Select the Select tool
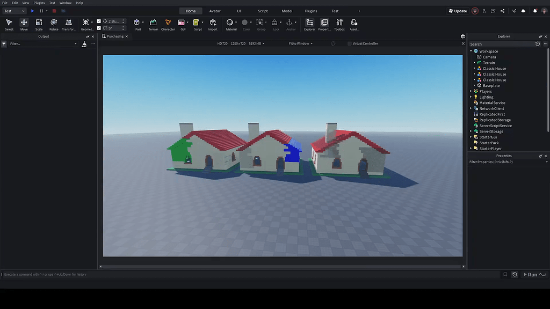The image size is (550, 309). (x=9, y=25)
